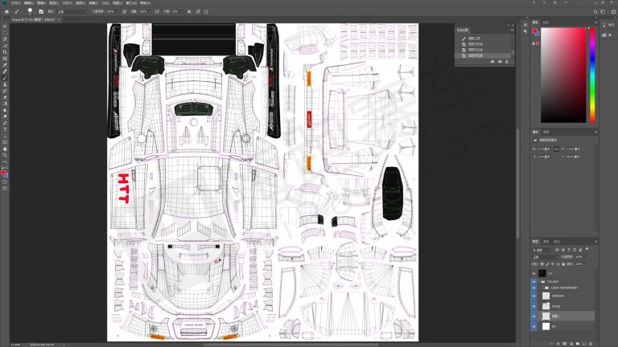Switch to the 通道 Channels tab
The height and width of the screenshot is (347, 618).
coord(546,242)
